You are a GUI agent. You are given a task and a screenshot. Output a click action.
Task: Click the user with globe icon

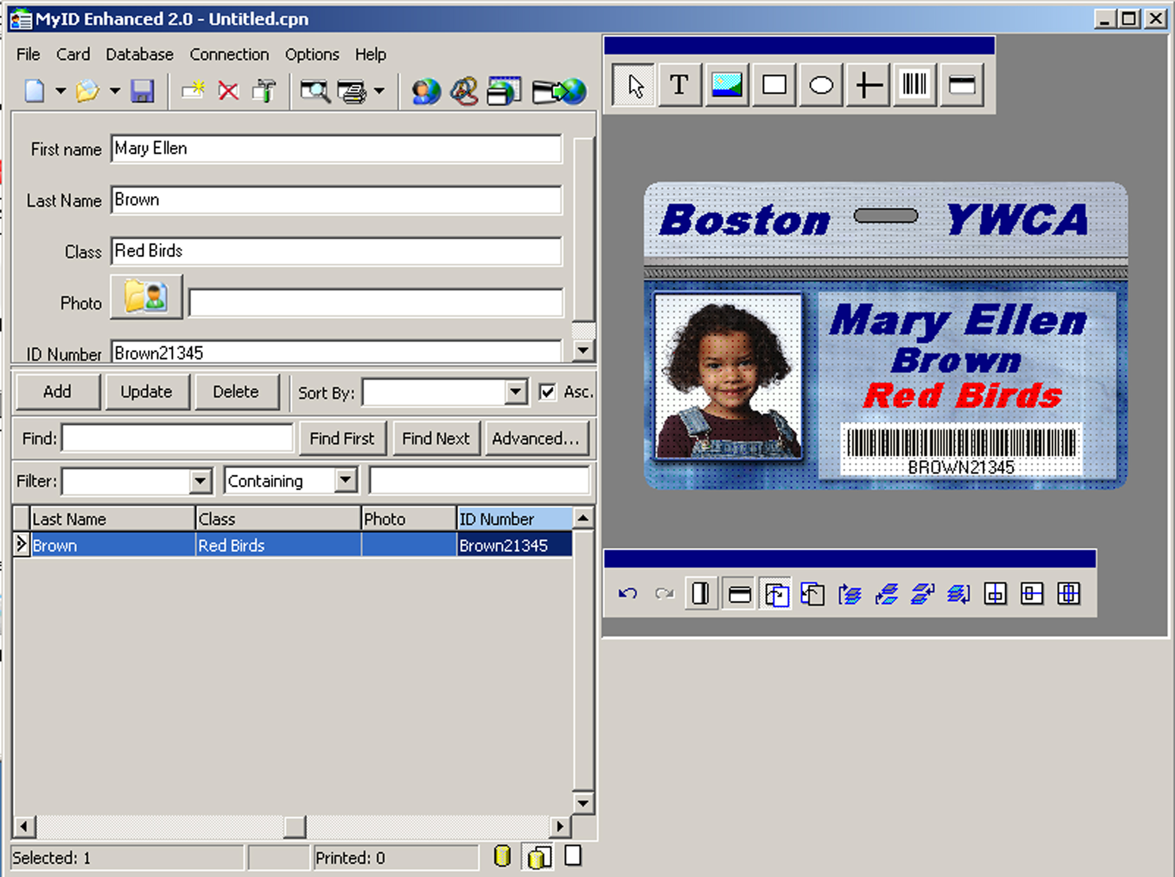[426, 91]
